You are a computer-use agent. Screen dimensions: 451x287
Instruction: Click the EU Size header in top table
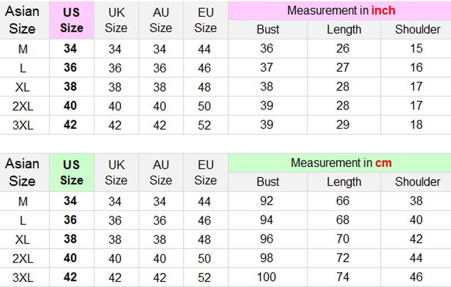point(206,20)
